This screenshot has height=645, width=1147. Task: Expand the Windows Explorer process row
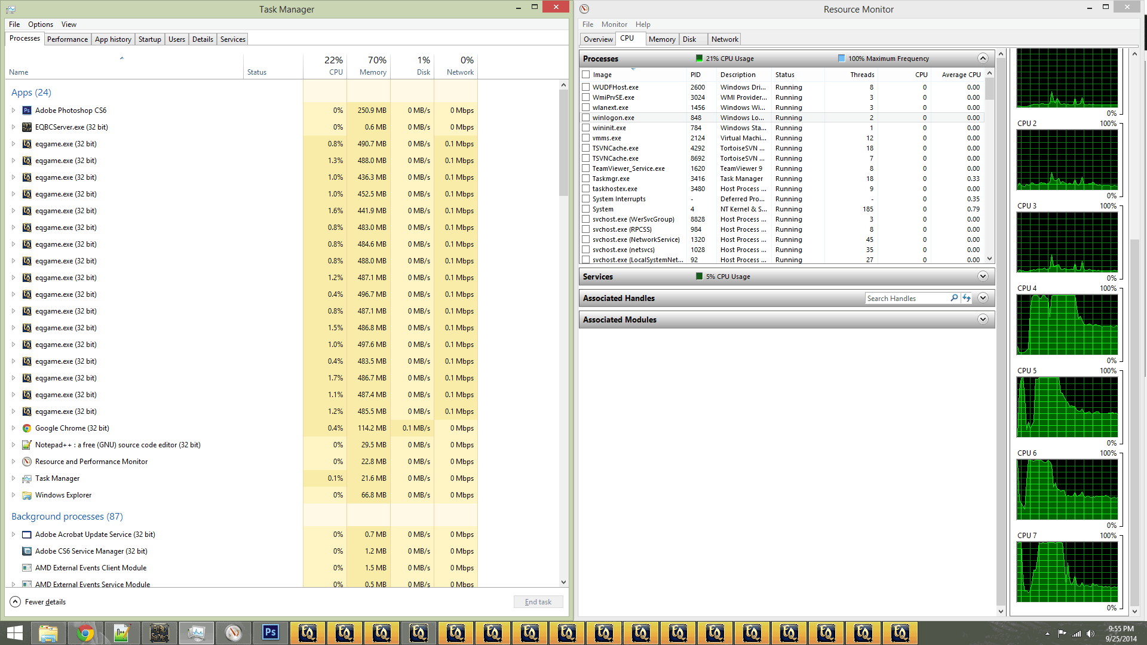point(13,495)
